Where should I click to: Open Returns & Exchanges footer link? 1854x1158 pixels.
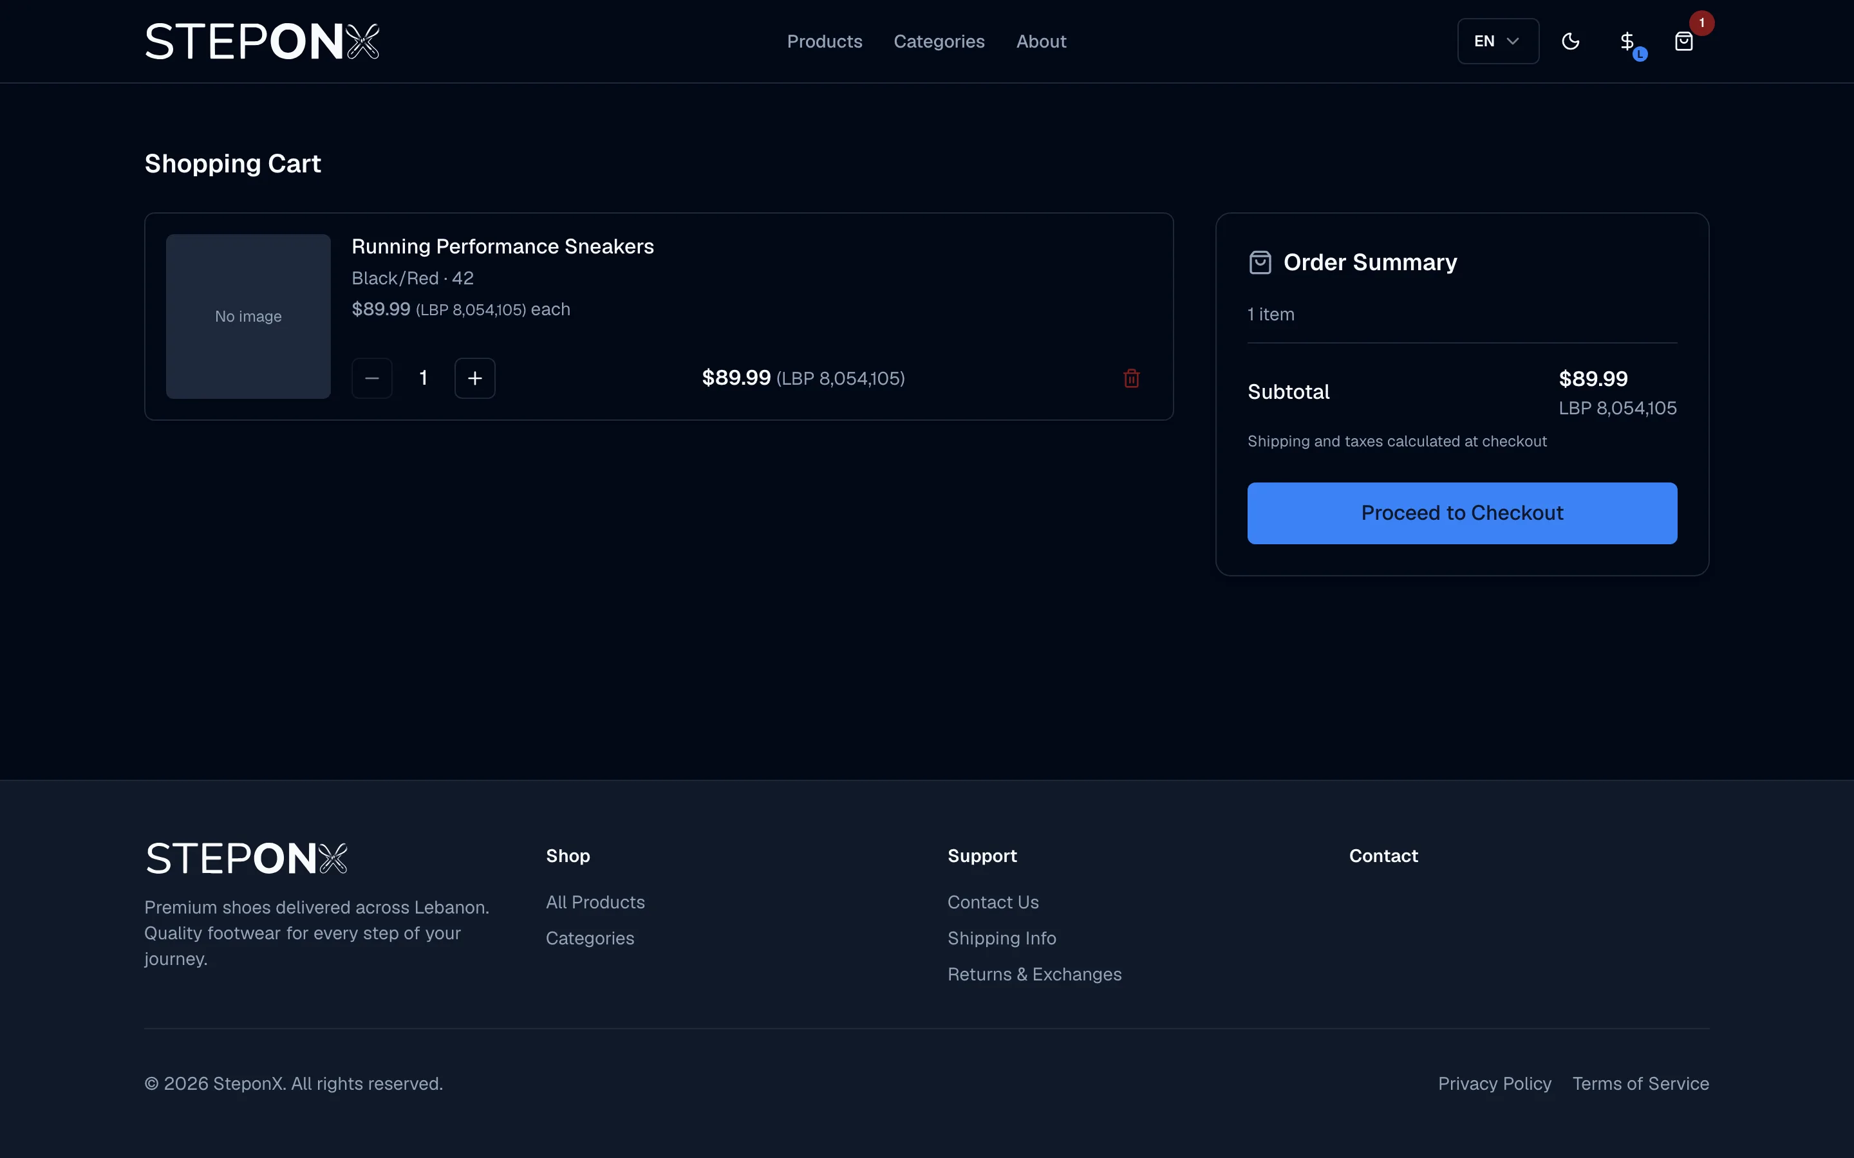(1035, 974)
